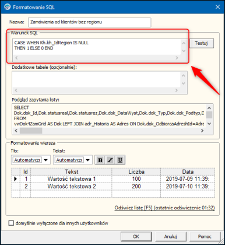Select the Id cell 2
Viewport: 225px width, 245px height.
click(26, 186)
